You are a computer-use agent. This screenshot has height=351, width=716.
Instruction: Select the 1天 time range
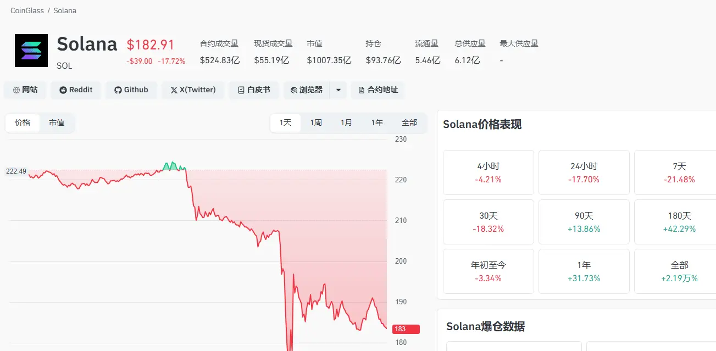(286, 123)
